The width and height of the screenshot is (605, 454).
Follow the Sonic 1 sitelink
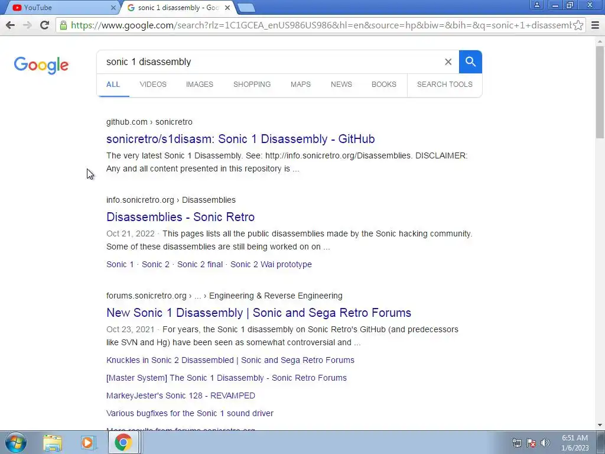click(x=120, y=264)
